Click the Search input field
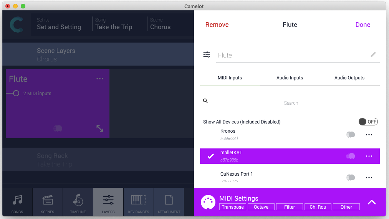The height and width of the screenshot is (219, 389). coord(291,102)
